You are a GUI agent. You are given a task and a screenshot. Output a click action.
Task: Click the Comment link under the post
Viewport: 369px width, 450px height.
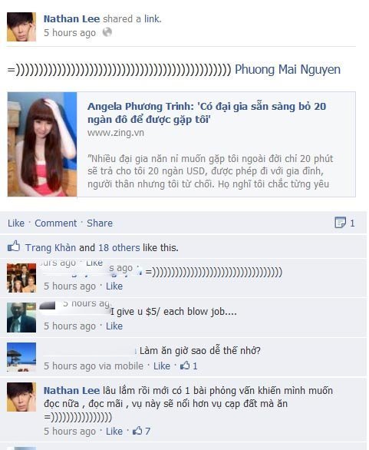coord(56,223)
